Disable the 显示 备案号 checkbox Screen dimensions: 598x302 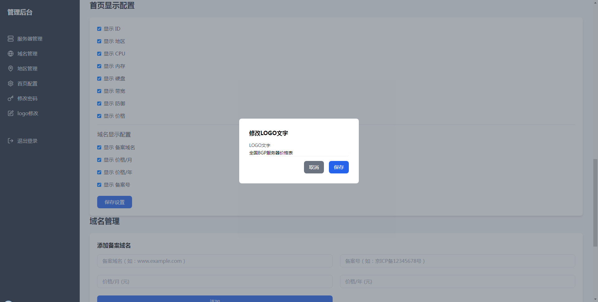click(x=99, y=185)
